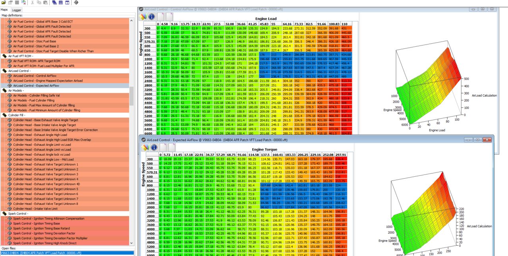Open a file with the folder icon
The image size is (508, 256).
point(4,2)
